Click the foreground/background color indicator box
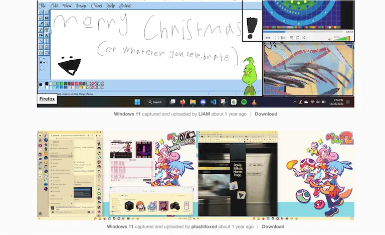385x235 pixels. [x=41, y=85]
